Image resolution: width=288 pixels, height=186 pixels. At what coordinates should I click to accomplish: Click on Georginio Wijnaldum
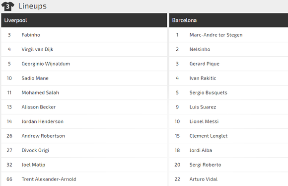click(46, 64)
